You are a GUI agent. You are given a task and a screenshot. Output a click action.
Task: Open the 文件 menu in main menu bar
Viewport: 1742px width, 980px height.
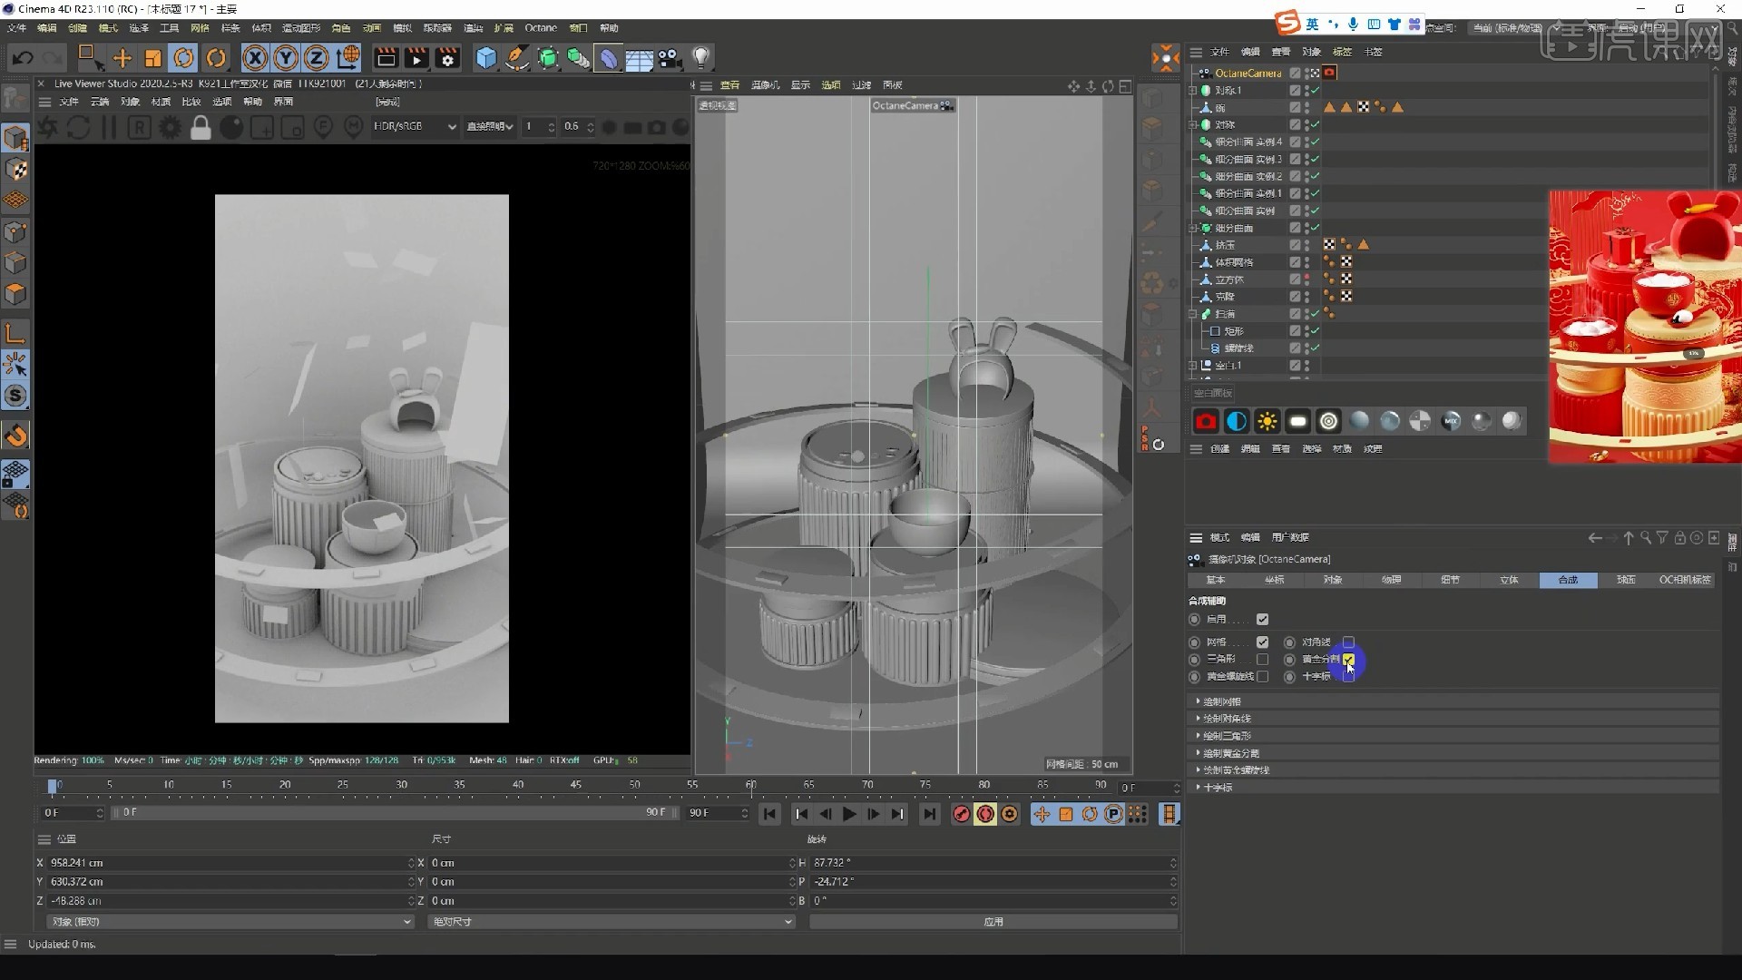click(16, 28)
